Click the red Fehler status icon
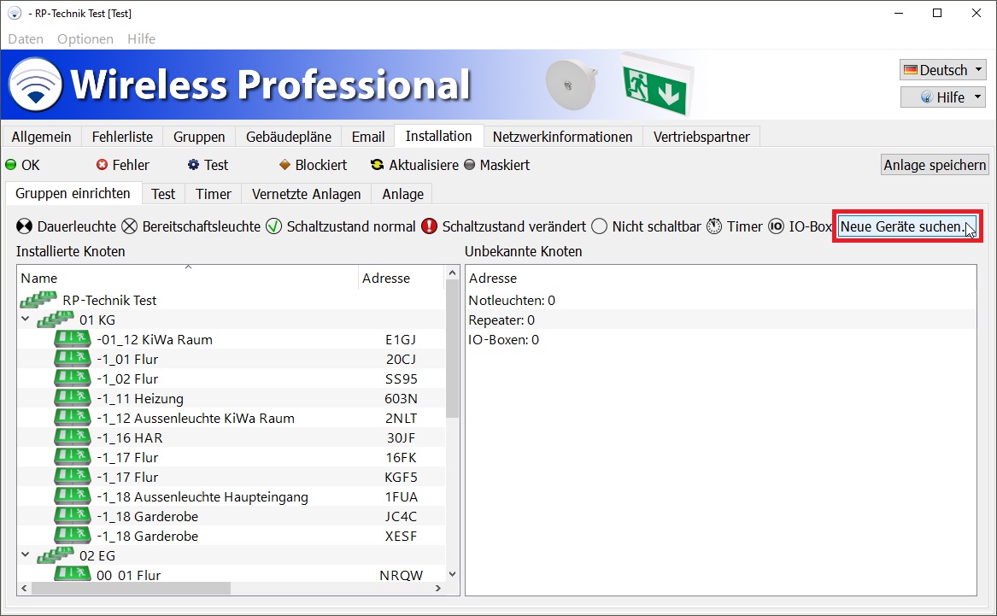Image resolution: width=997 pixels, height=616 pixels. tap(102, 165)
